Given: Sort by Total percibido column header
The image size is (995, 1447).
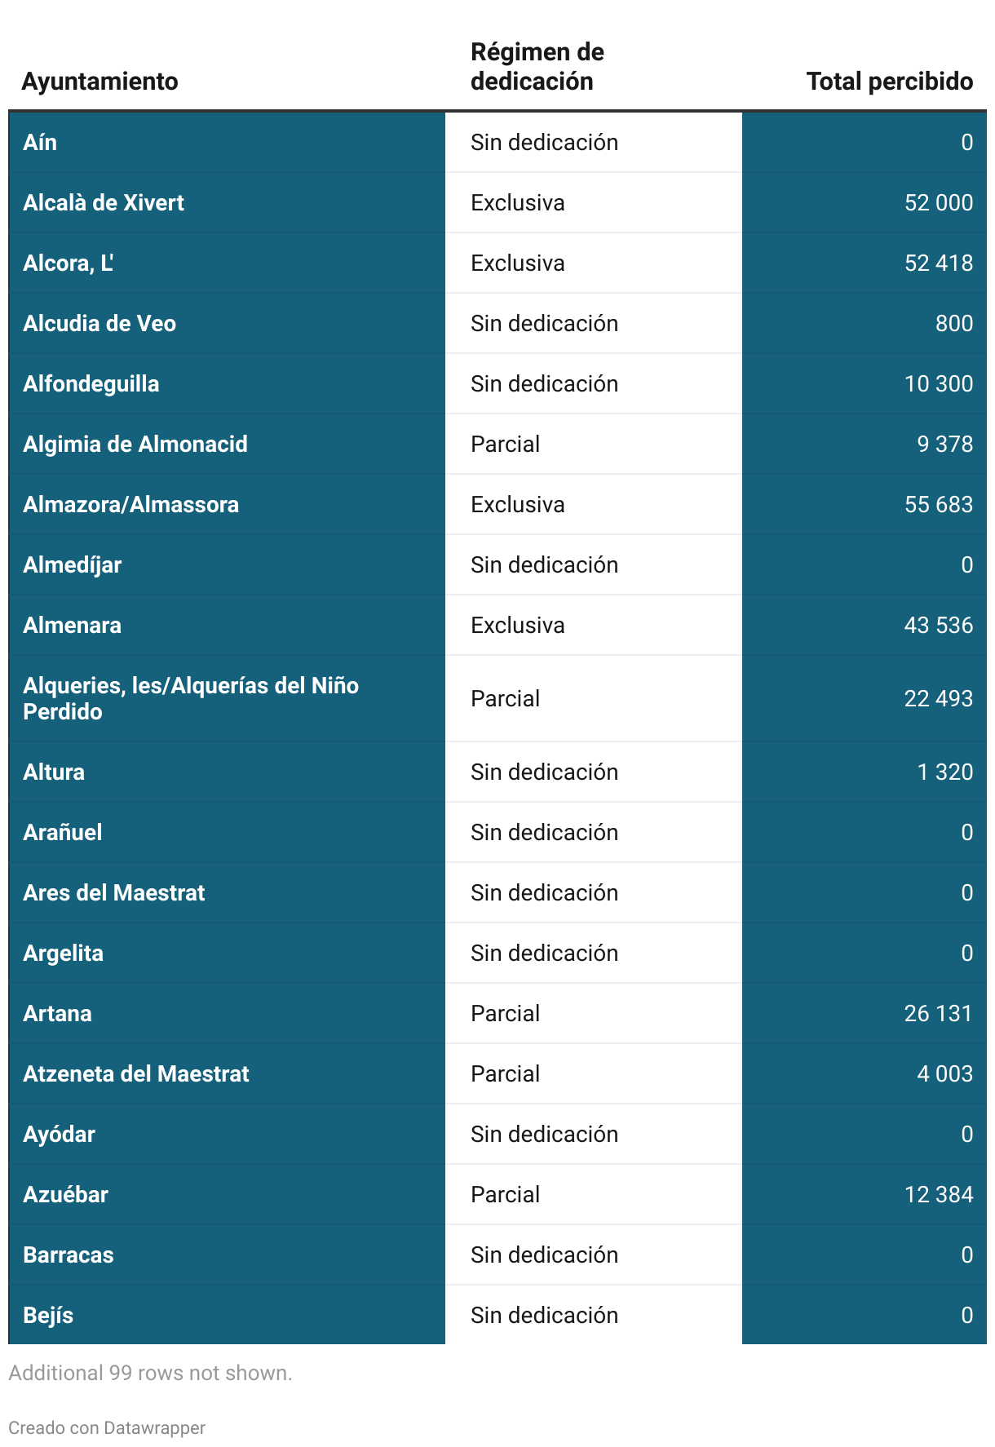Looking at the screenshot, I should click(x=889, y=82).
